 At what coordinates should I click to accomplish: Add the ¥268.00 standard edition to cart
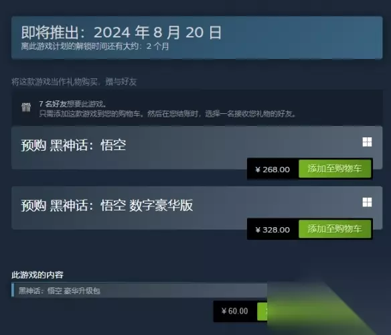tap(335, 169)
